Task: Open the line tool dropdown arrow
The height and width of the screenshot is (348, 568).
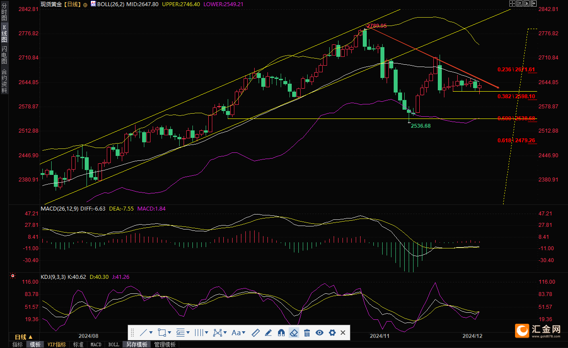Action: tap(151, 333)
